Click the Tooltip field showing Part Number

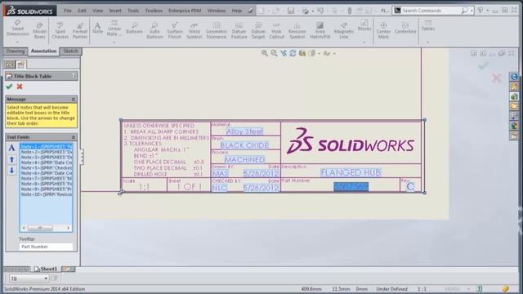click(46, 247)
